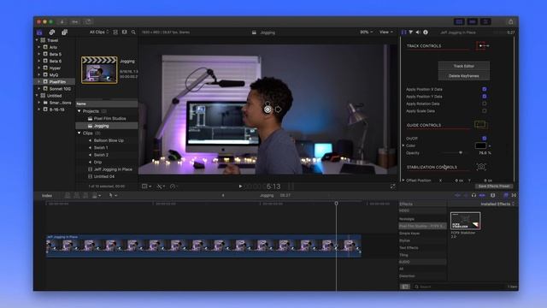Click the Guide Controls rectangle icon
Screen dimensions: 547x308
(x=480, y=124)
